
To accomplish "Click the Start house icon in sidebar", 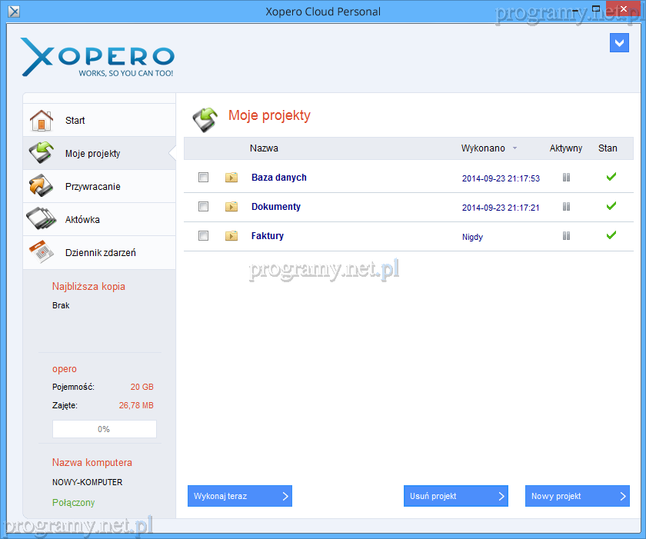I will coord(41,121).
